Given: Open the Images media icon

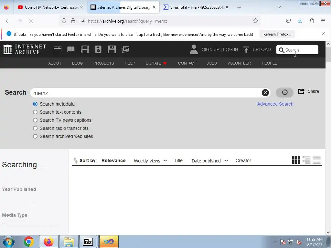Looking at the screenshot, I should pos(125,49).
